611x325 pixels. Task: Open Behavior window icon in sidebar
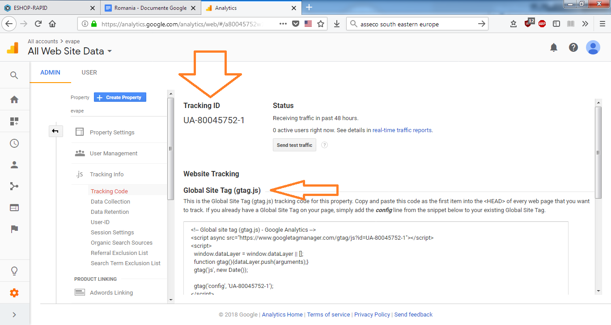tap(14, 208)
